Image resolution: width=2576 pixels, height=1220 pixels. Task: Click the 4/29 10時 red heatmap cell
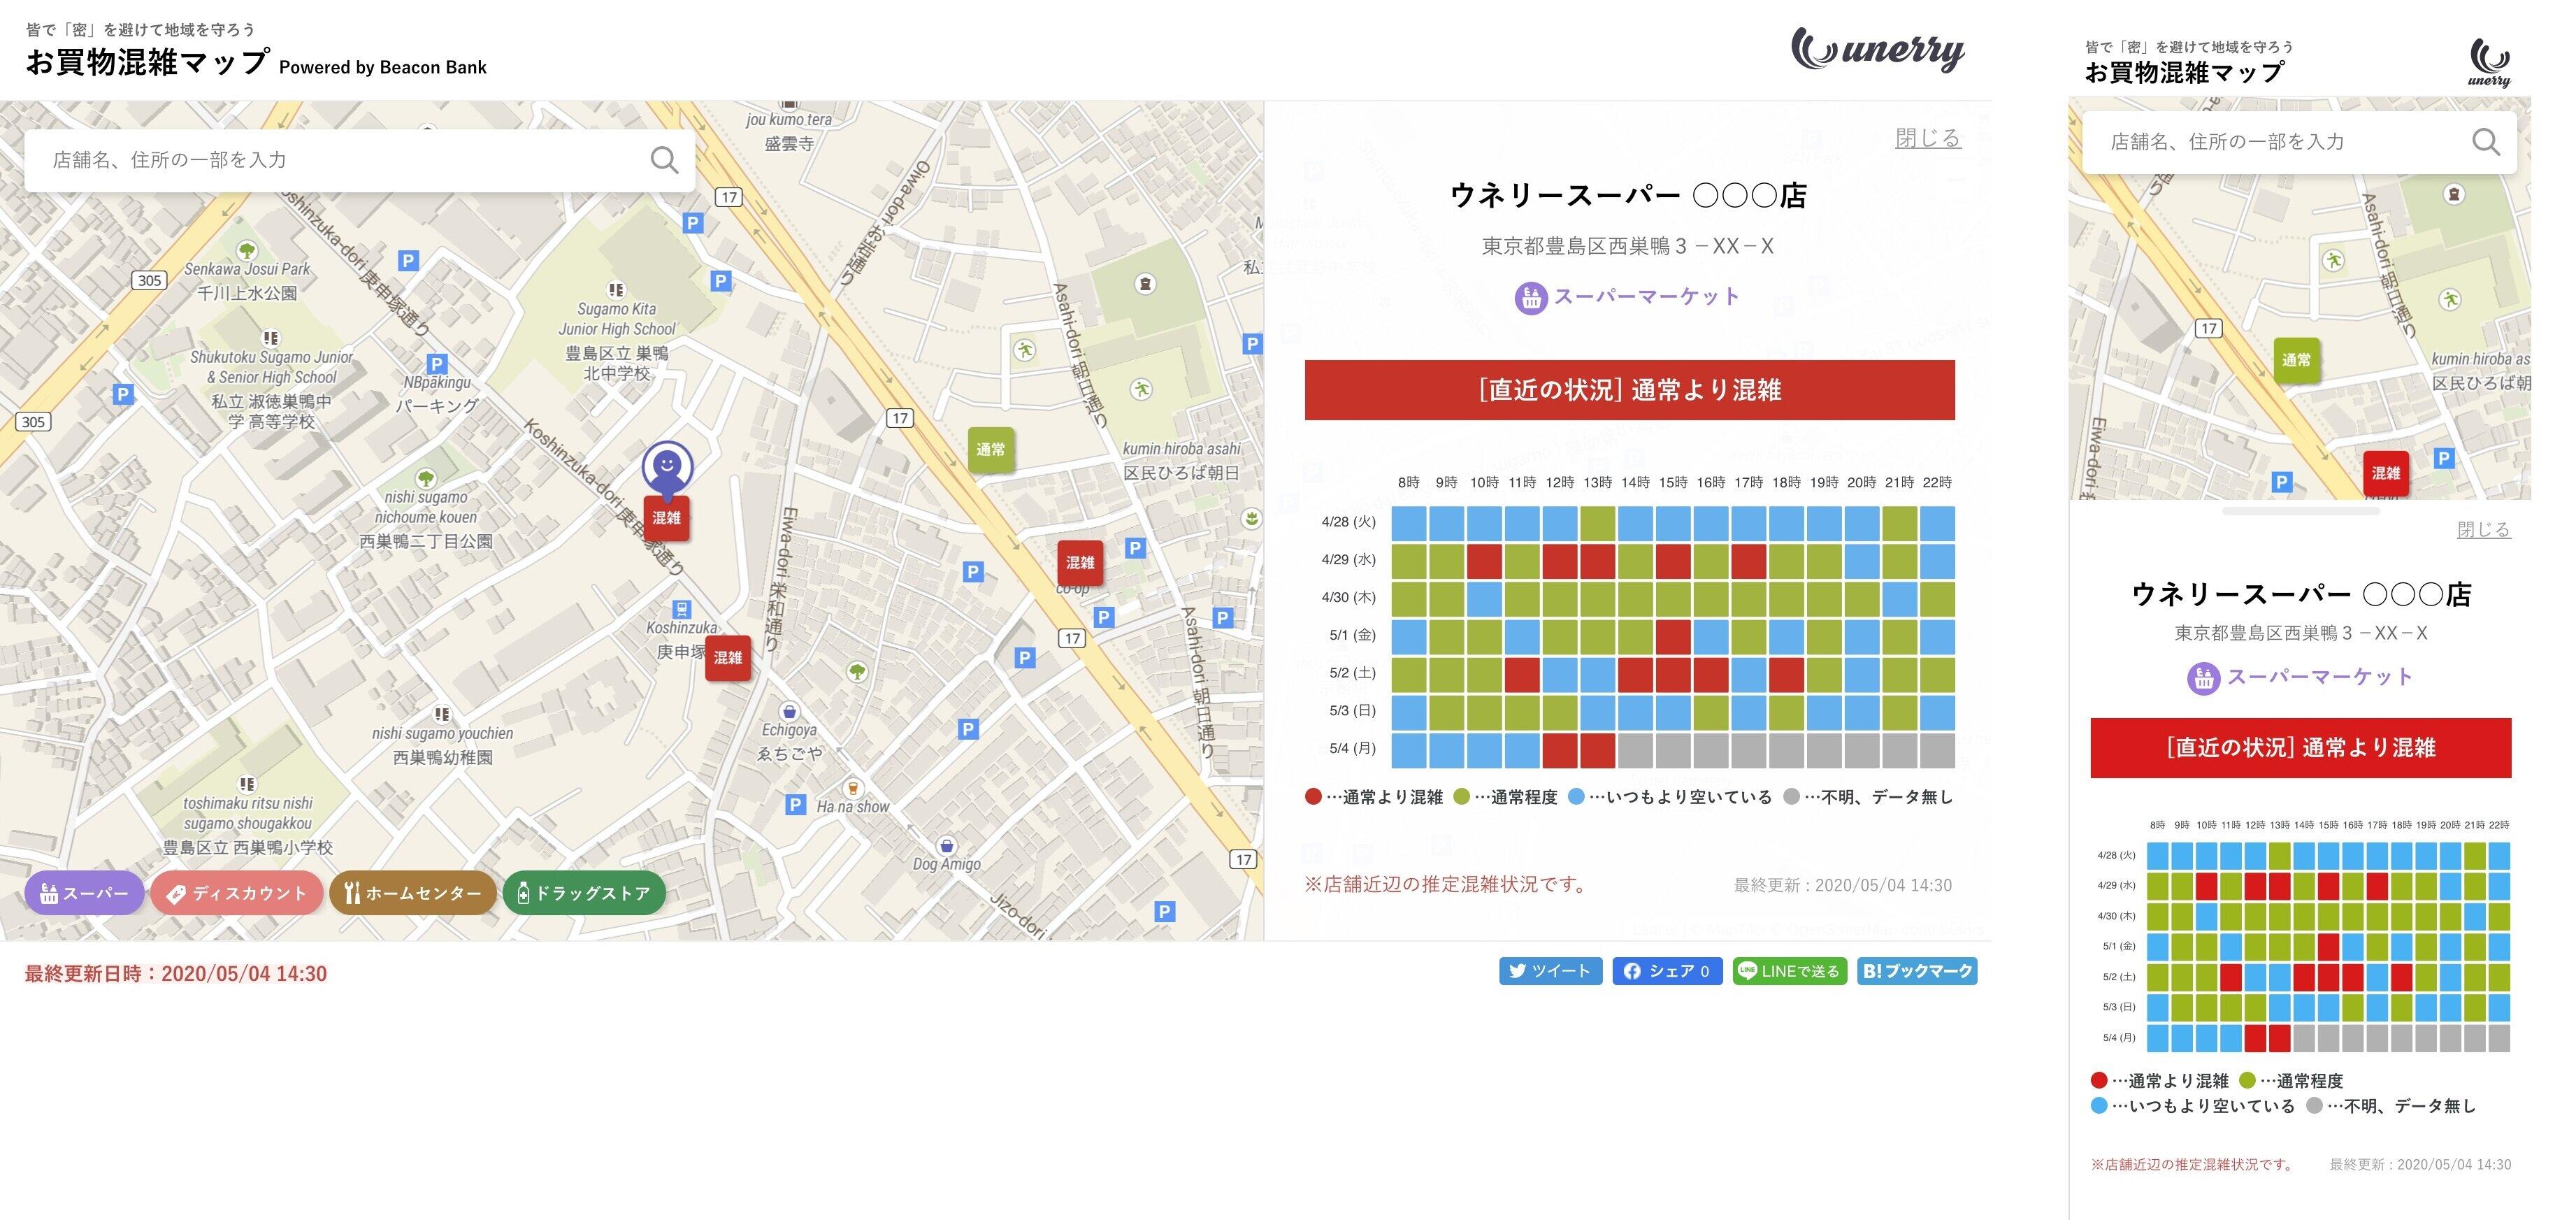click(1484, 561)
